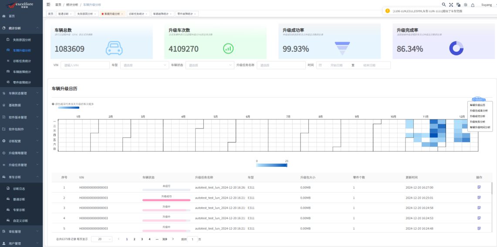Go to last page 319
The width and height of the screenshot is (497, 247).
point(165,239)
